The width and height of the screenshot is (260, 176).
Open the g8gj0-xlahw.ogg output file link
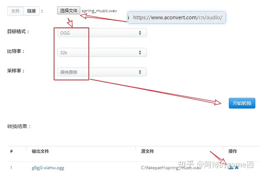tap(48, 168)
